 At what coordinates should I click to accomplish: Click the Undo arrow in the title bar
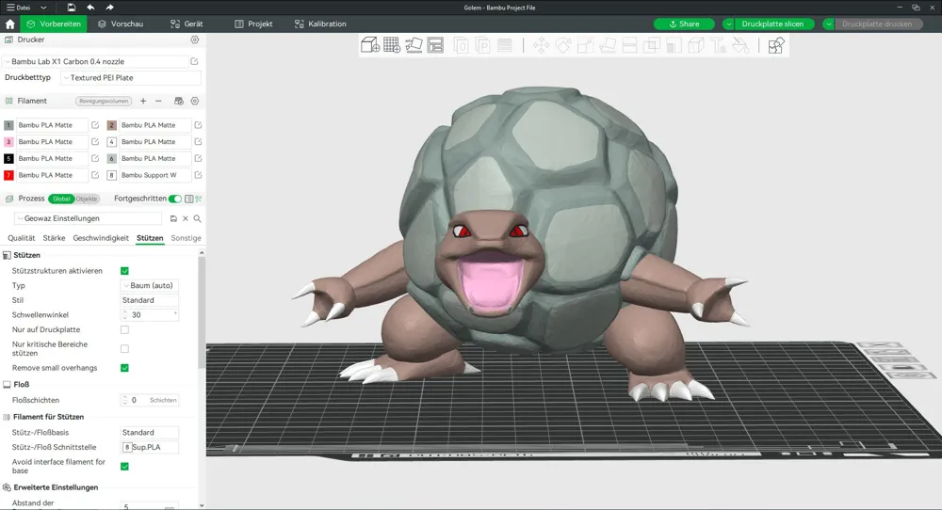pyautogui.click(x=90, y=8)
